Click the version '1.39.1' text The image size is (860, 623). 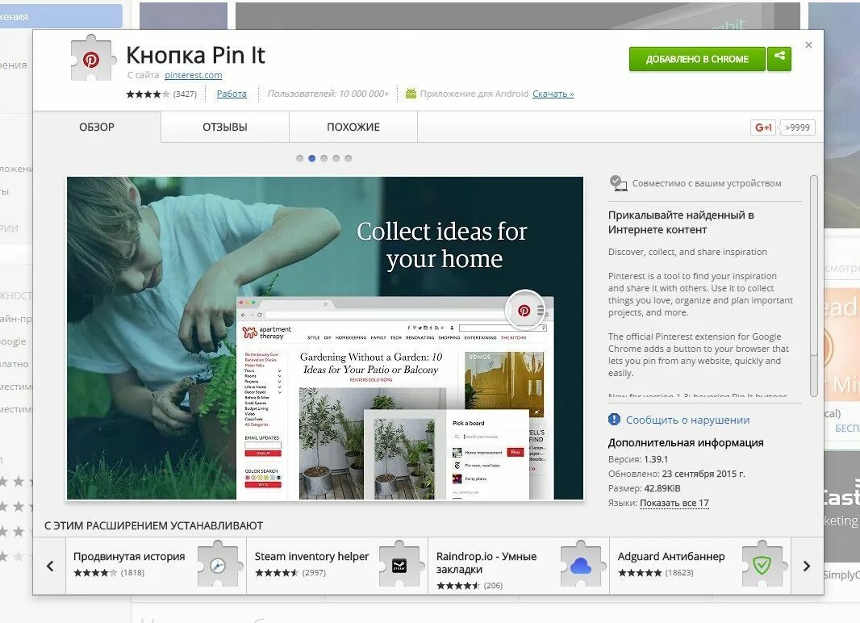655,459
